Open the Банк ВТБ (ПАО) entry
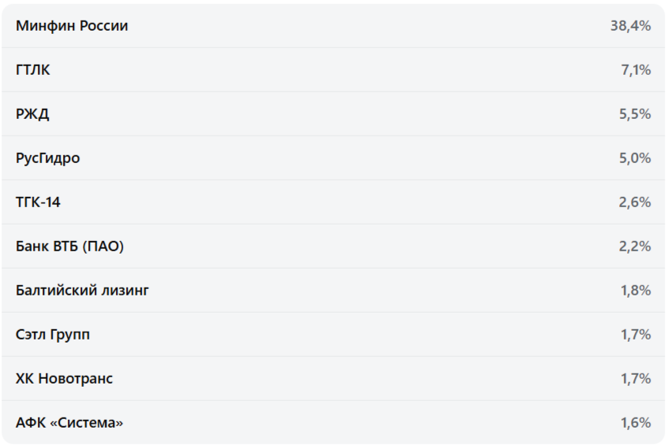The image size is (668, 445). (70, 247)
